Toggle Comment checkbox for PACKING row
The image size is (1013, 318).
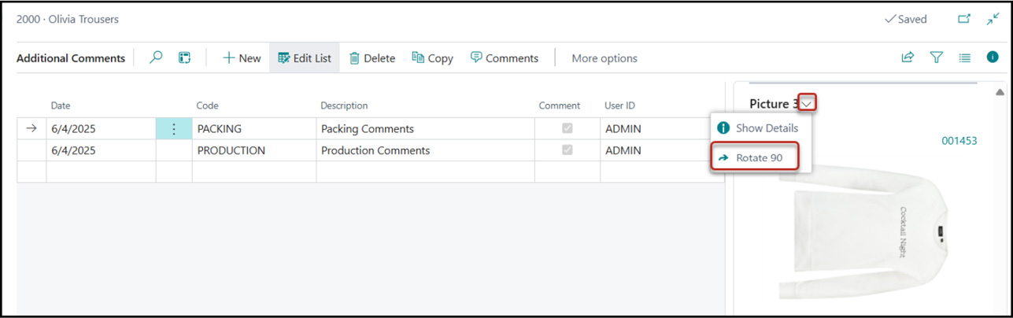tap(567, 128)
